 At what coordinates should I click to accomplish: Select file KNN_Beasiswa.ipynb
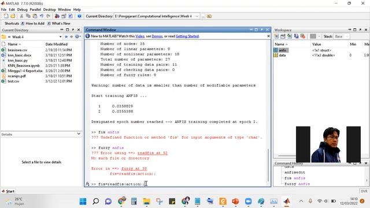tap(24, 65)
